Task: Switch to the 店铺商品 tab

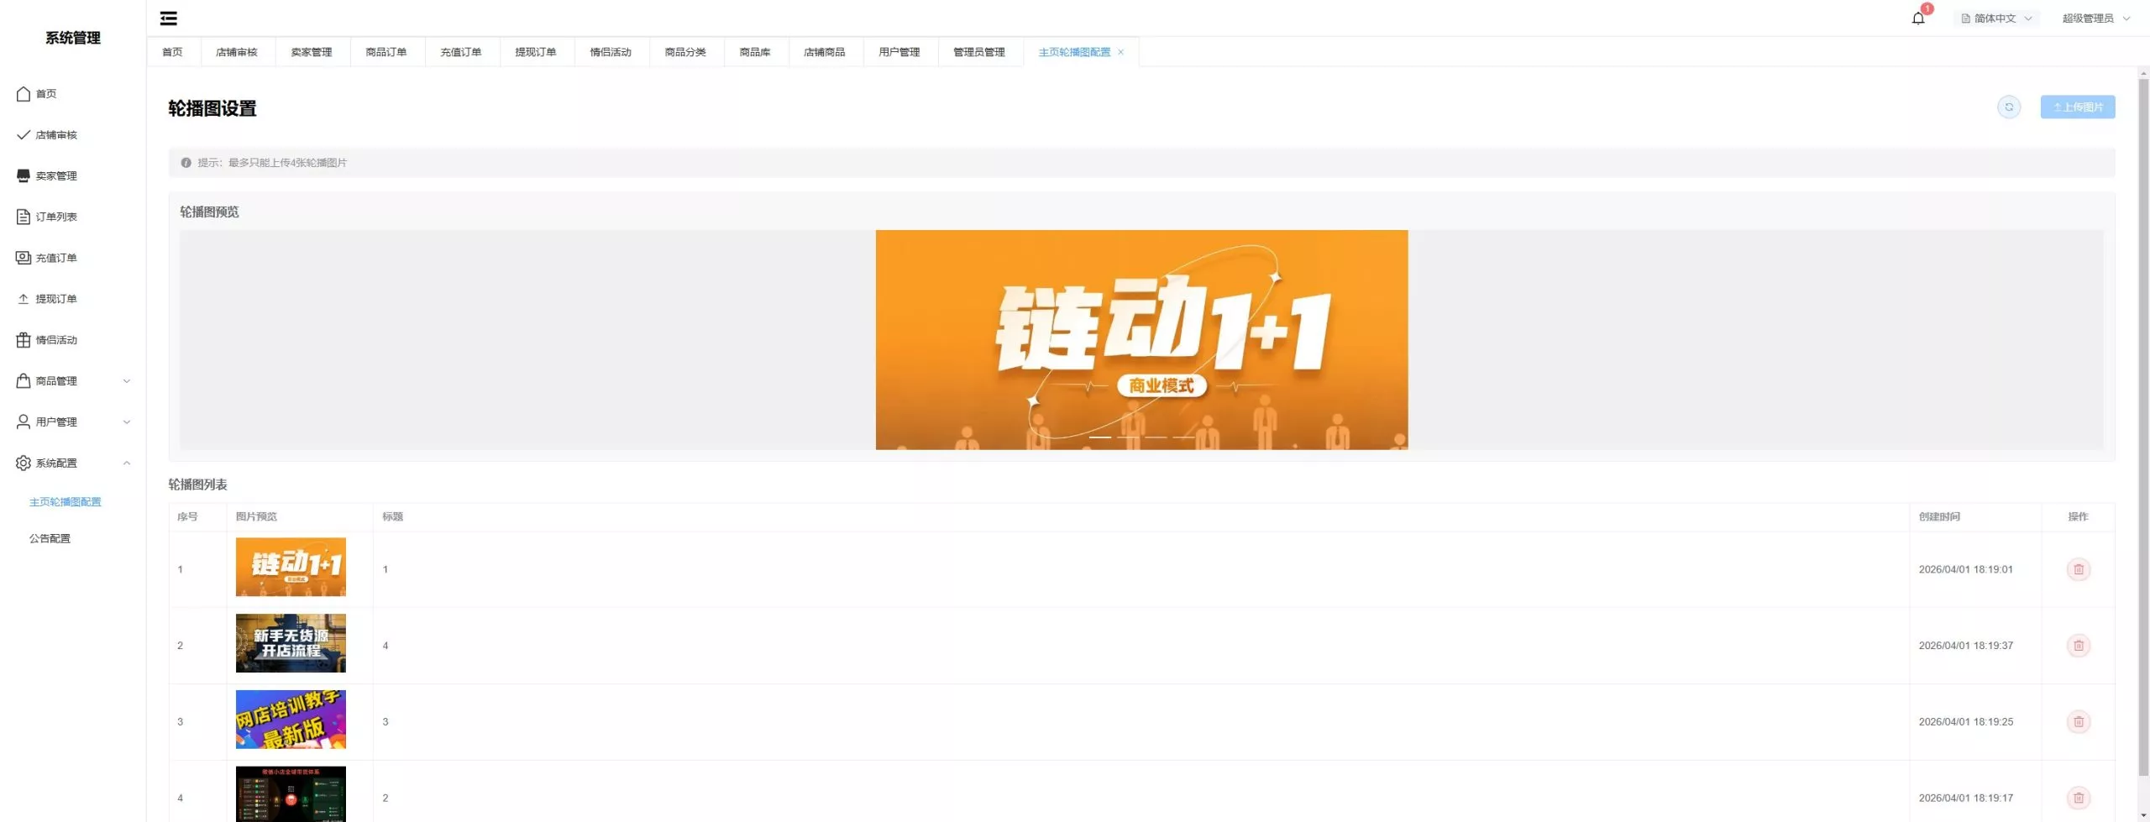Action: (x=825, y=52)
